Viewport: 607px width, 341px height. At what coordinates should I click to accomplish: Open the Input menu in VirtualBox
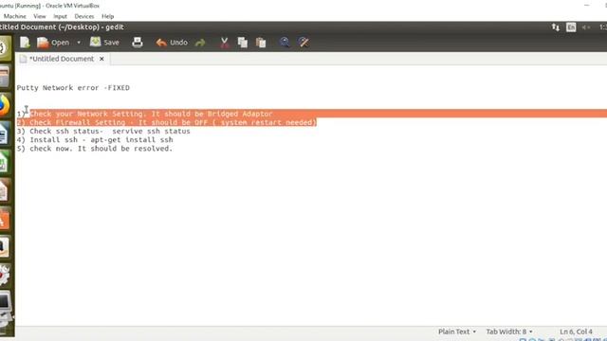pyautogui.click(x=60, y=16)
